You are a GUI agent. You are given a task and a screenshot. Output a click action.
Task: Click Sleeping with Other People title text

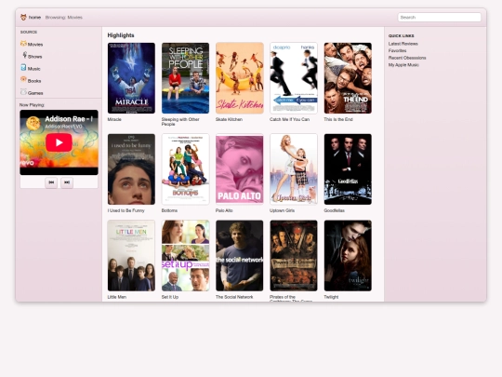(x=180, y=122)
